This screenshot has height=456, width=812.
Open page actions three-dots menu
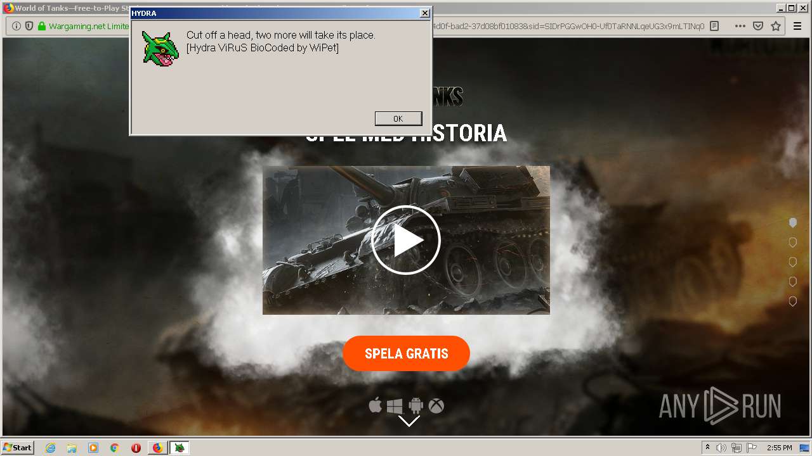point(740,26)
